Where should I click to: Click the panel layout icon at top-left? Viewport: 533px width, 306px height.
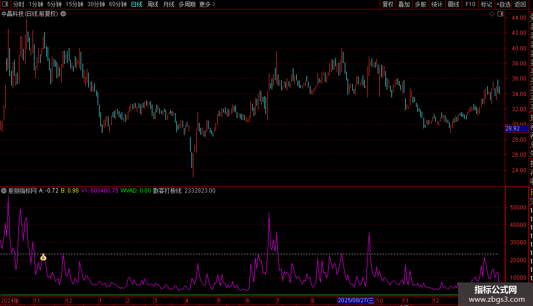pyautogui.click(x=5, y=4)
